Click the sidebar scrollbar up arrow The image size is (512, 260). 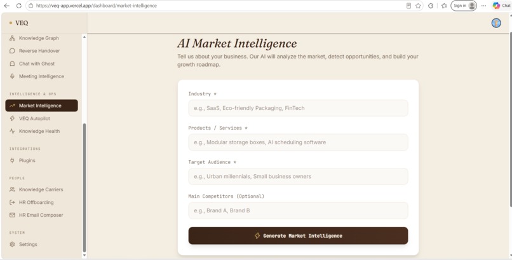[84, 37]
